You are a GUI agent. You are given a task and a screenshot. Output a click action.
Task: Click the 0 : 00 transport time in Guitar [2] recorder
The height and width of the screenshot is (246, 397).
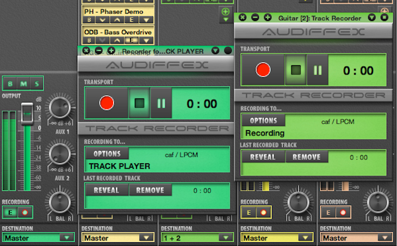pos(358,71)
